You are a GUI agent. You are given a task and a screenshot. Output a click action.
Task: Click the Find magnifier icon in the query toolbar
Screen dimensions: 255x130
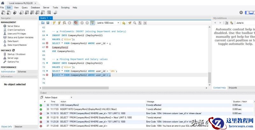point(135,23)
